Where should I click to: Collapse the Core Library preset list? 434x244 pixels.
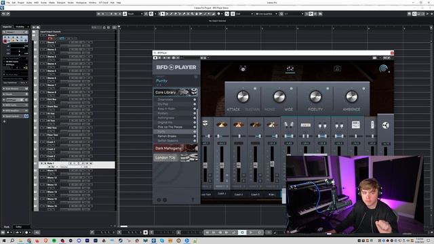[x=176, y=92]
